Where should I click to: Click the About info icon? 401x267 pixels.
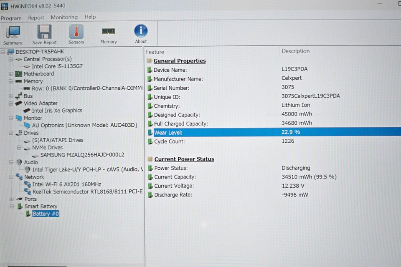tap(141, 34)
